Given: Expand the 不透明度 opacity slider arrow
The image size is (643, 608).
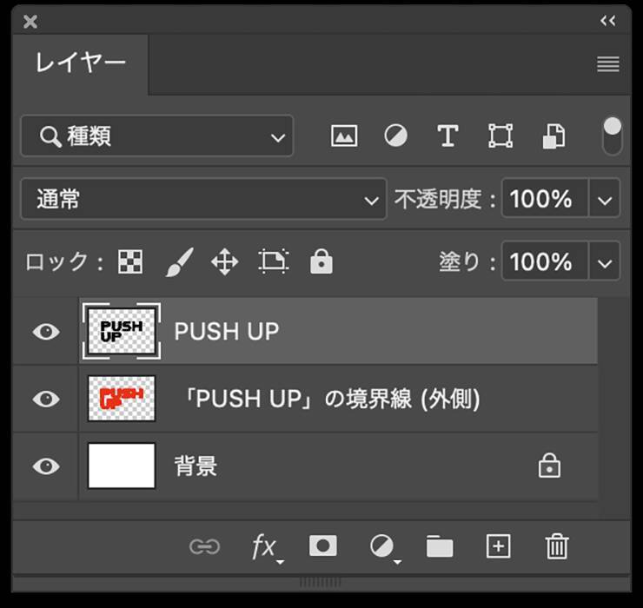Looking at the screenshot, I should click(605, 200).
